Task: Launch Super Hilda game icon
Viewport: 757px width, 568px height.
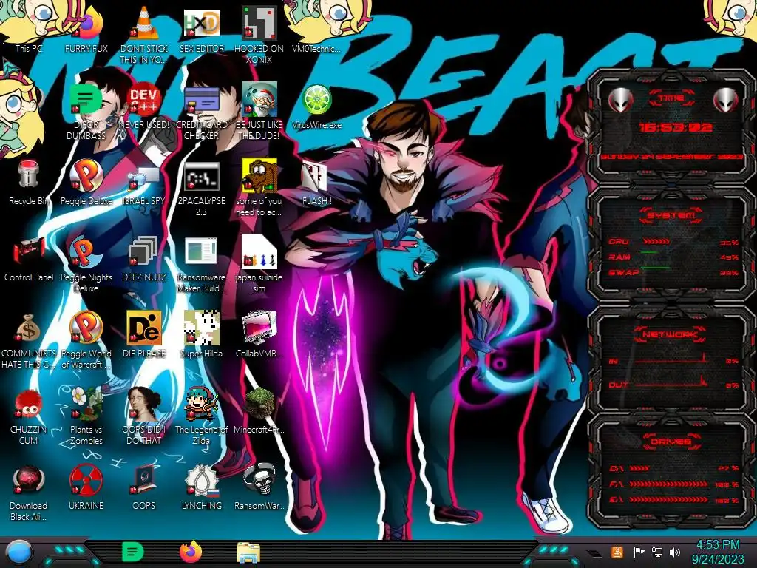Action: 202,334
